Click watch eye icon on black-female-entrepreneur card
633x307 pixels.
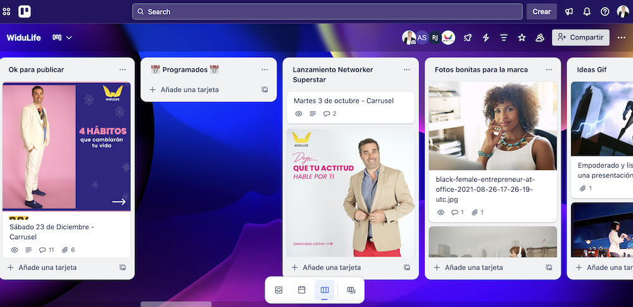(441, 213)
